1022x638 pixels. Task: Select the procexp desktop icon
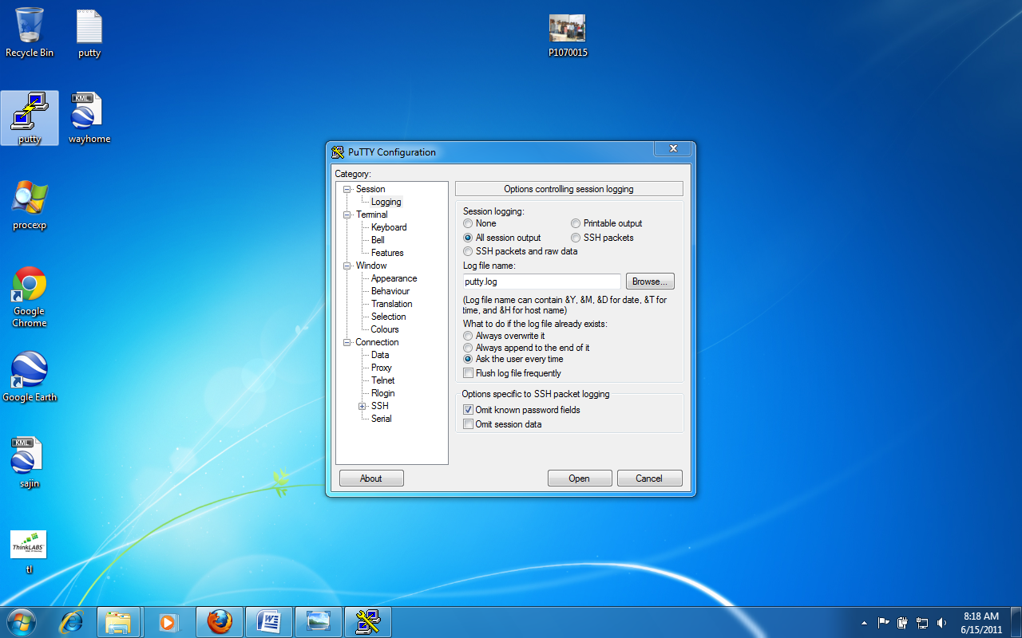click(30, 205)
